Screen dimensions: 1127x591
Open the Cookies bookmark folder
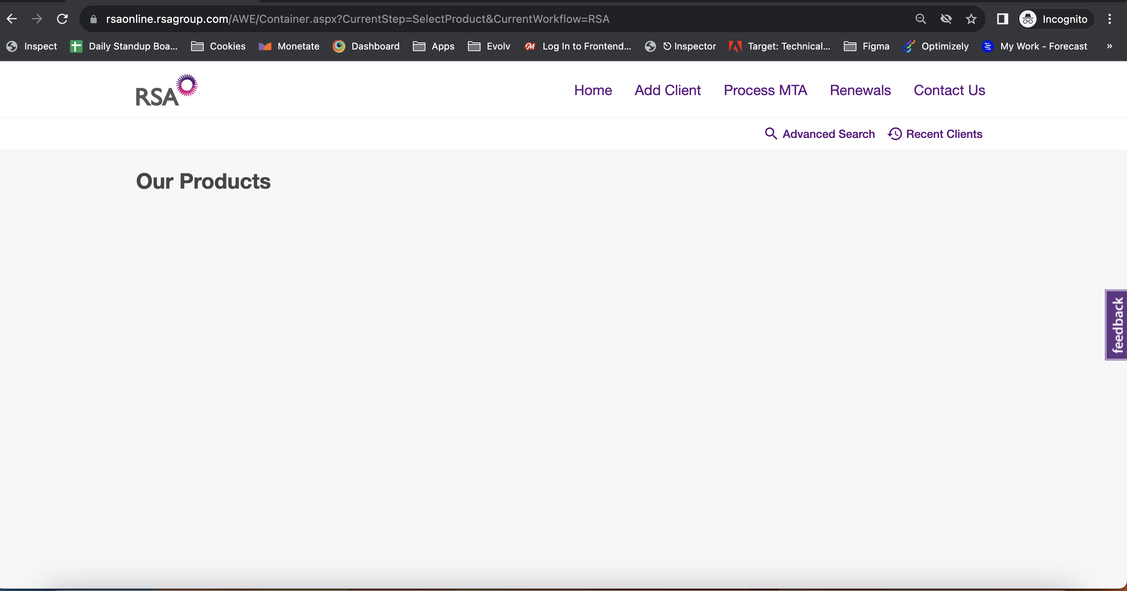(218, 46)
